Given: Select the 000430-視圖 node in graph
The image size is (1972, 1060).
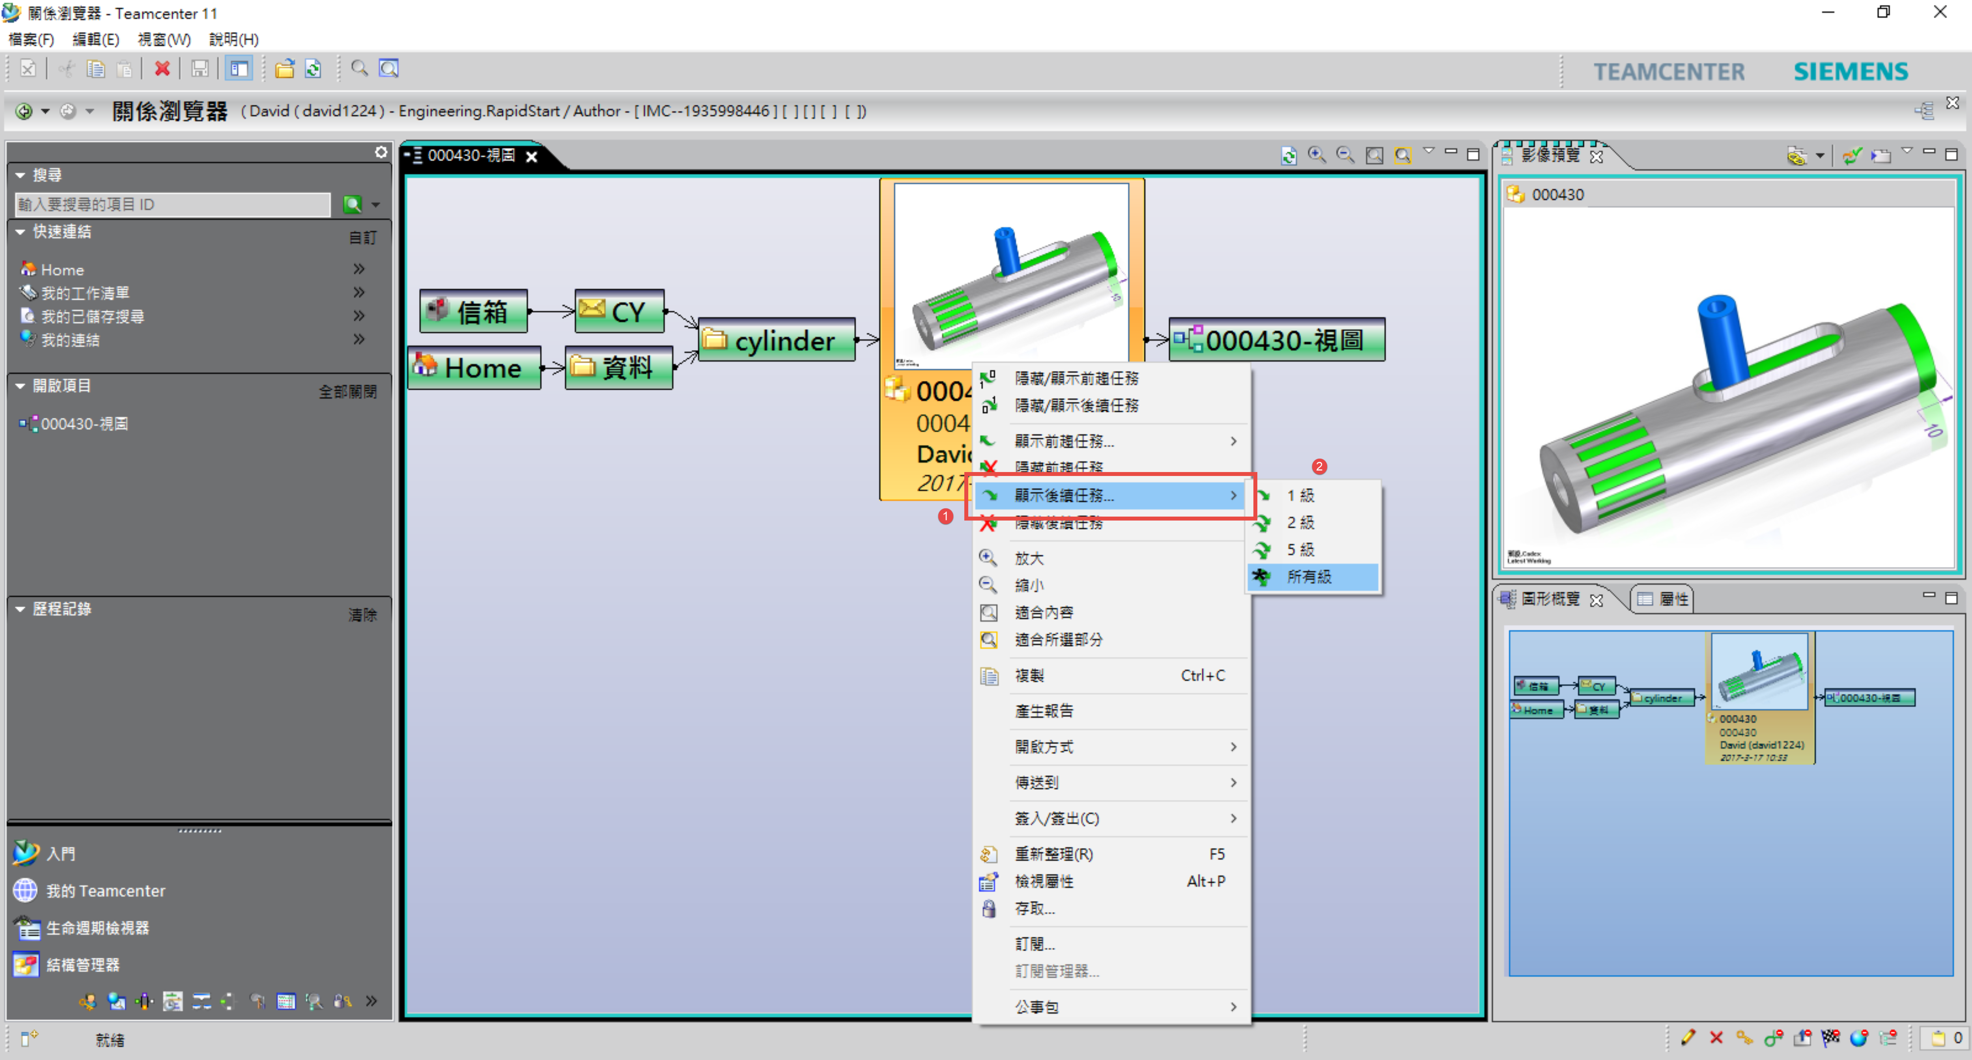Looking at the screenshot, I should pos(1277,340).
